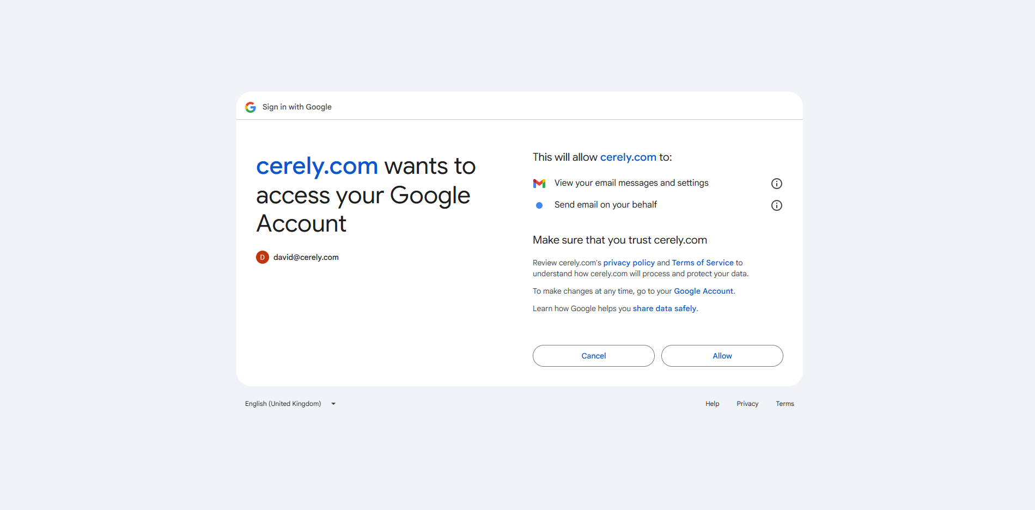The width and height of the screenshot is (1035, 510).
Task: Open info for send email permission
Action: [776, 205]
